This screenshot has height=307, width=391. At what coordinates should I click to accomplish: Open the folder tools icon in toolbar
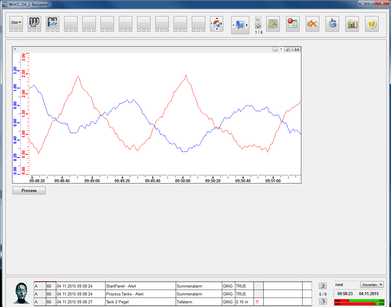[x=352, y=24]
